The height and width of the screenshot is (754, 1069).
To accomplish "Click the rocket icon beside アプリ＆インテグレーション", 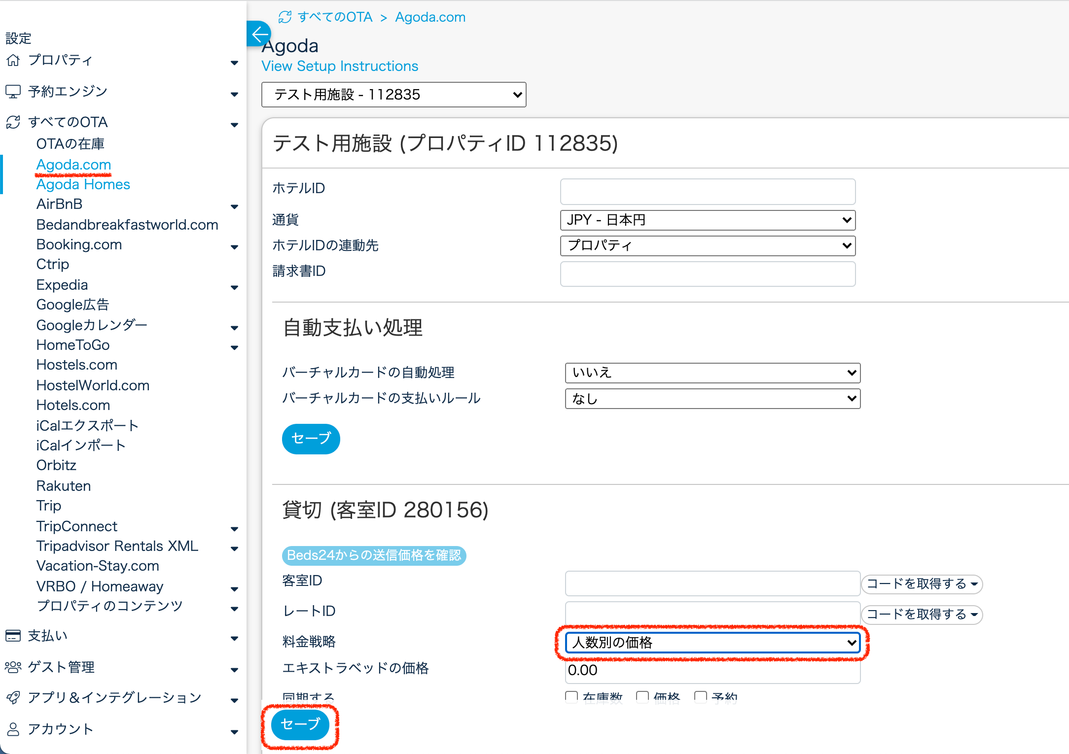I will coord(13,698).
